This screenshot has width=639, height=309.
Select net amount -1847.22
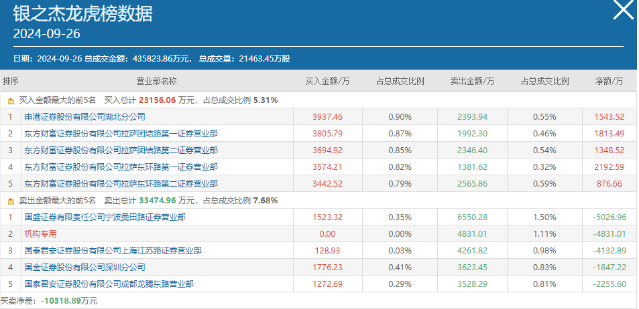click(x=609, y=267)
